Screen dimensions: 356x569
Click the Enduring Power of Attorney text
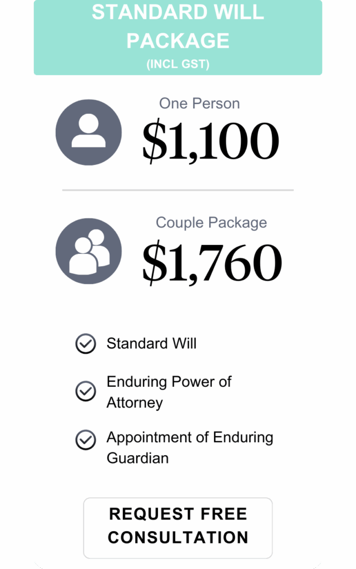click(169, 392)
